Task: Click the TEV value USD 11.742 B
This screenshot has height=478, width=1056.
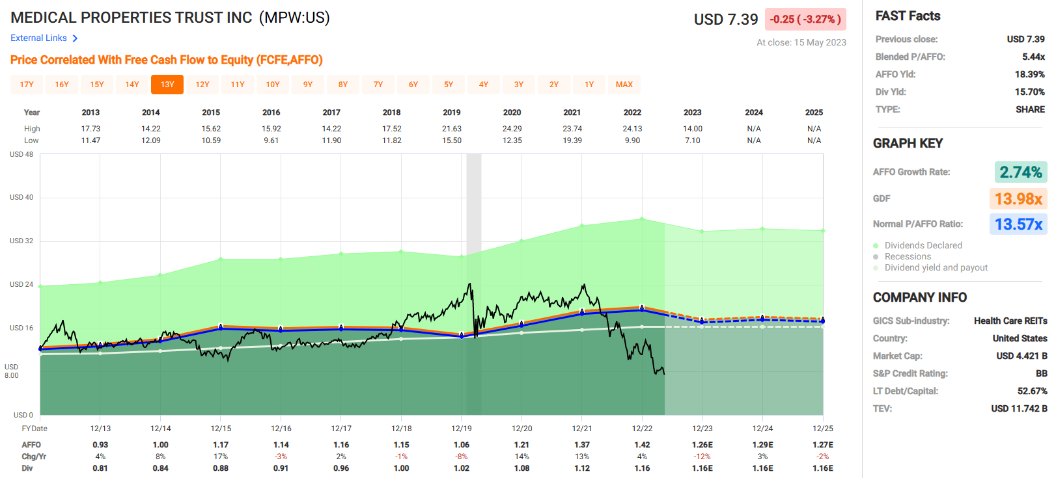Action: click(1019, 408)
